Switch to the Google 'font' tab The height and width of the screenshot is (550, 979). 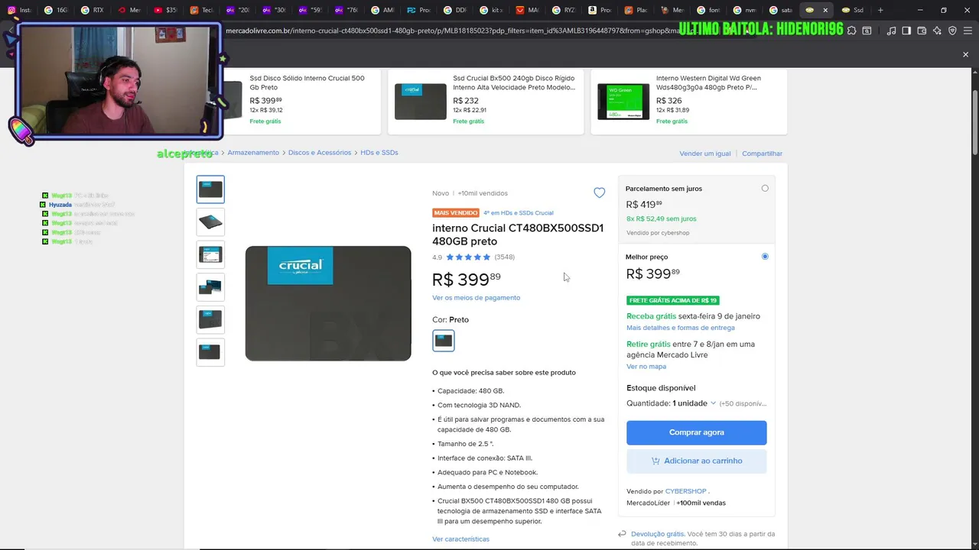[x=708, y=10]
